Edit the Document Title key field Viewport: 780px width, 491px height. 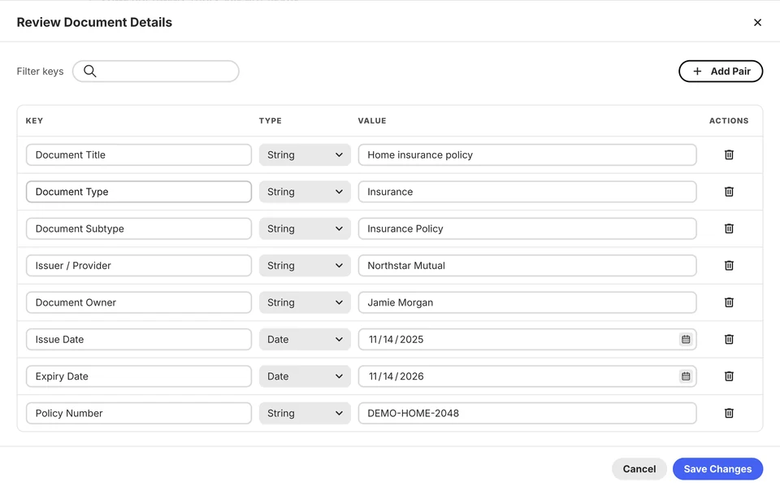pos(139,154)
